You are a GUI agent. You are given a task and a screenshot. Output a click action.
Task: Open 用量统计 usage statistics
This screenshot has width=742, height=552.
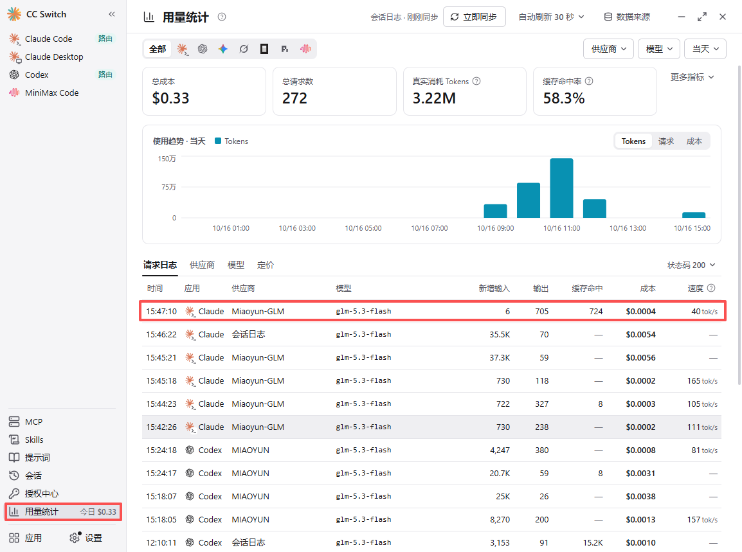[63, 512]
